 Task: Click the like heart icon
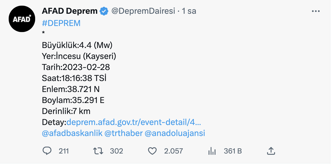click(152, 151)
